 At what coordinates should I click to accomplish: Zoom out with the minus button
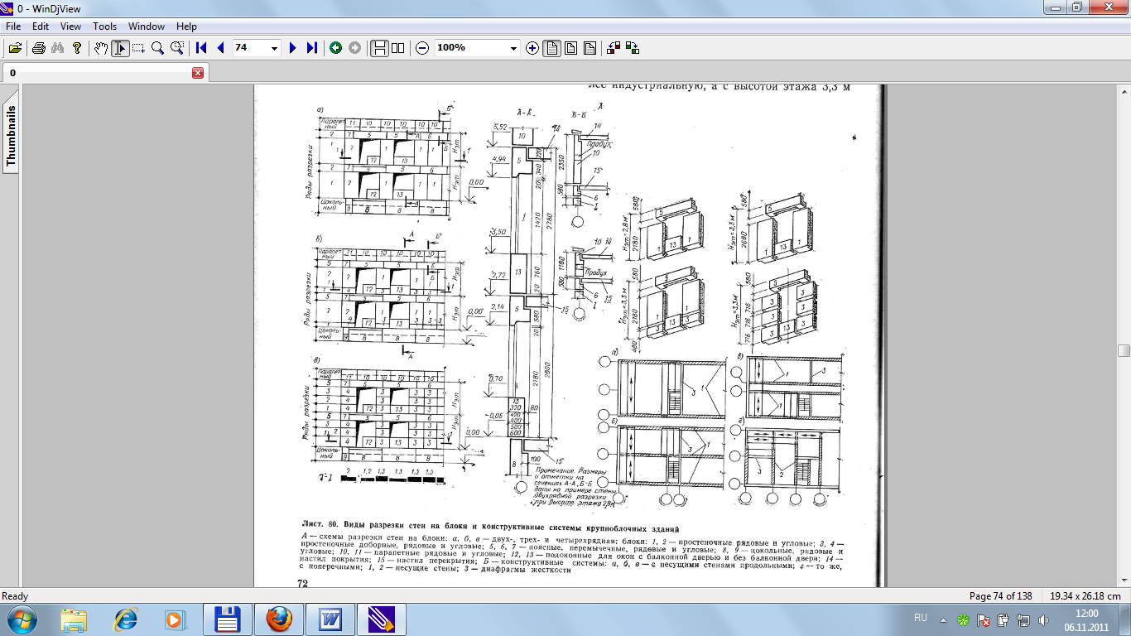(422, 48)
